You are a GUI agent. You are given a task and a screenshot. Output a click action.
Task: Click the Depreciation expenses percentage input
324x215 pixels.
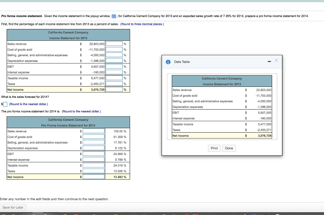click(115, 61)
